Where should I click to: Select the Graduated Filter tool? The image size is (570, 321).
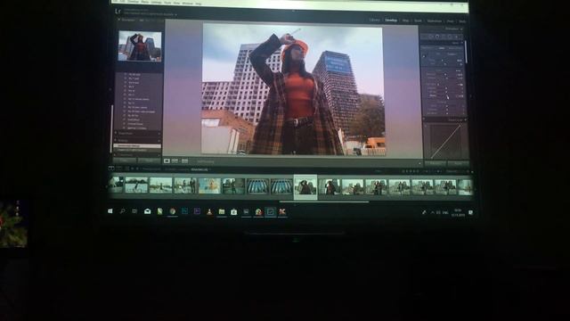[450, 37]
